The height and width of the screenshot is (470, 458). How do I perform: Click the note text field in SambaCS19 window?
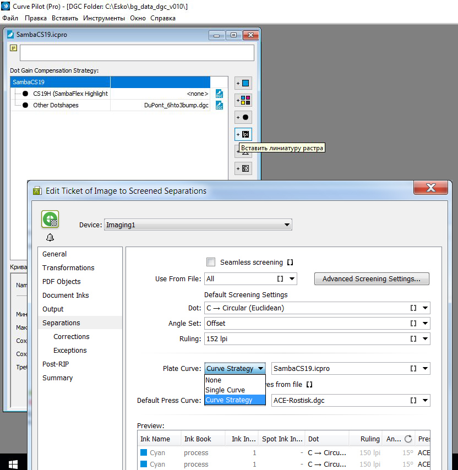coord(137,53)
